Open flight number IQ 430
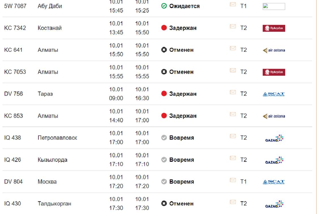Screen dimensions: 317x214 [x=12, y=204]
